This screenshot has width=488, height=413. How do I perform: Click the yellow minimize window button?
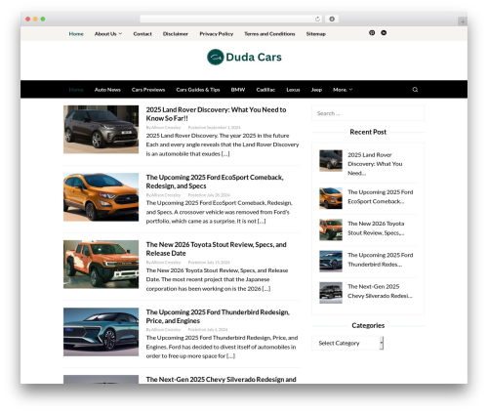click(35, 19)
